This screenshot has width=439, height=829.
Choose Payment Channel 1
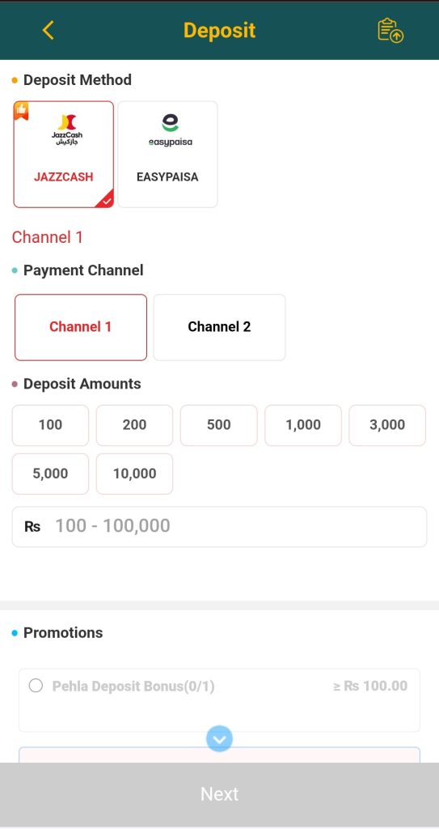click(81, 327)
